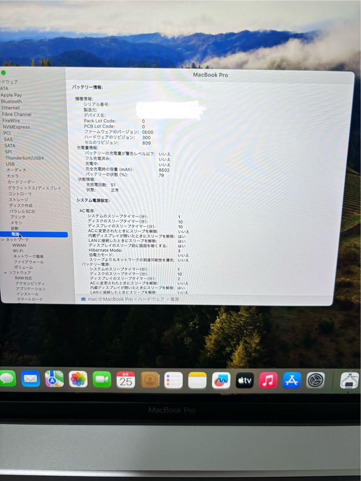Select パラレルSCSI in the sidebar
The height and width of the screenshot is (481, 361).
click(22, 212)
